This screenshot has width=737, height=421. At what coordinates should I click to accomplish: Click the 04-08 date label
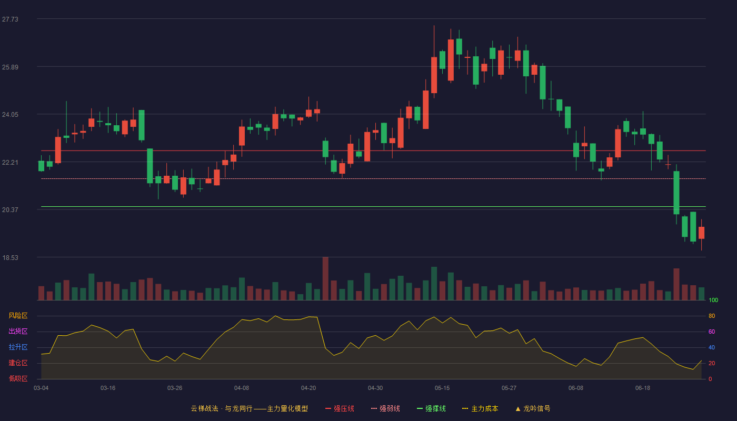coord(242,388)
